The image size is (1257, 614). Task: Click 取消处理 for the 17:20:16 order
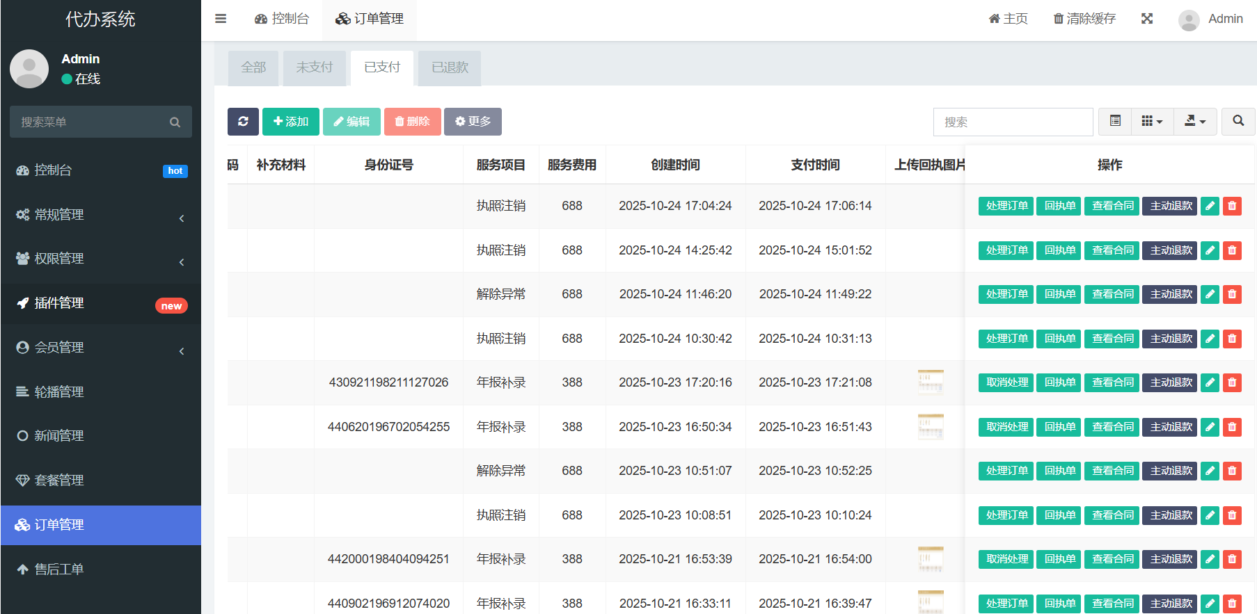1006,382
